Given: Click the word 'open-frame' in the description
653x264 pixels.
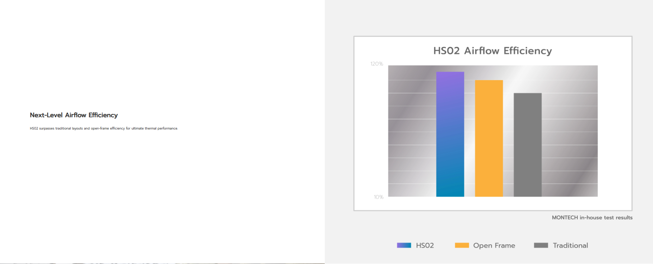Looking at the screenshot, I should (100, 128).
